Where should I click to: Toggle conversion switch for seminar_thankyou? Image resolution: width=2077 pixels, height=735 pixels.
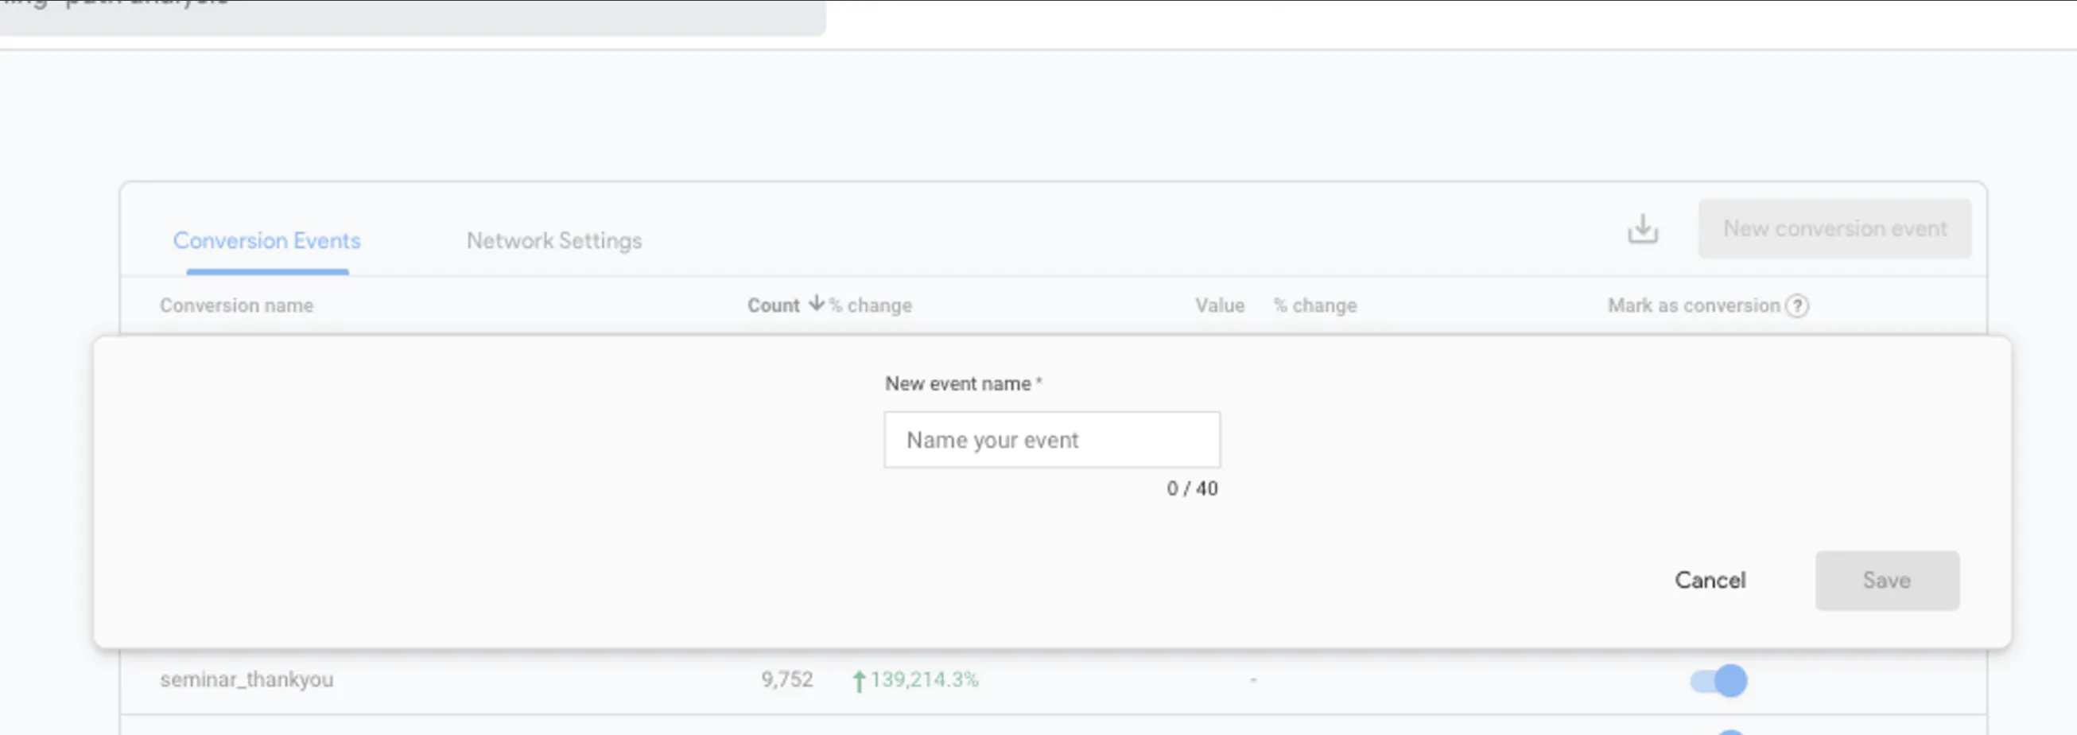(1719, 681)
